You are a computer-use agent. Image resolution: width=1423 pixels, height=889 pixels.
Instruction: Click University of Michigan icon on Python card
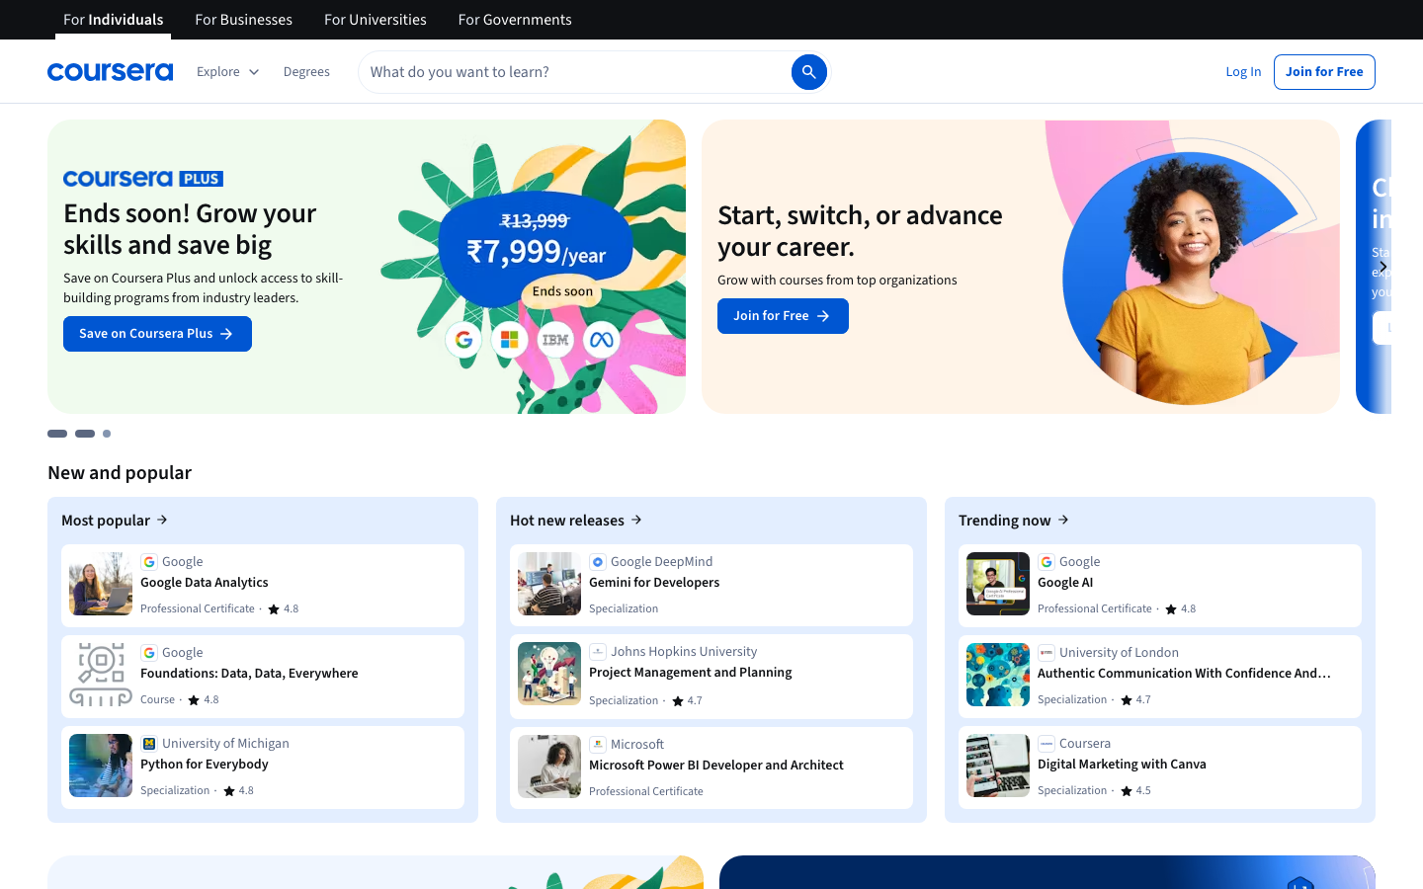tap(149, 744)
